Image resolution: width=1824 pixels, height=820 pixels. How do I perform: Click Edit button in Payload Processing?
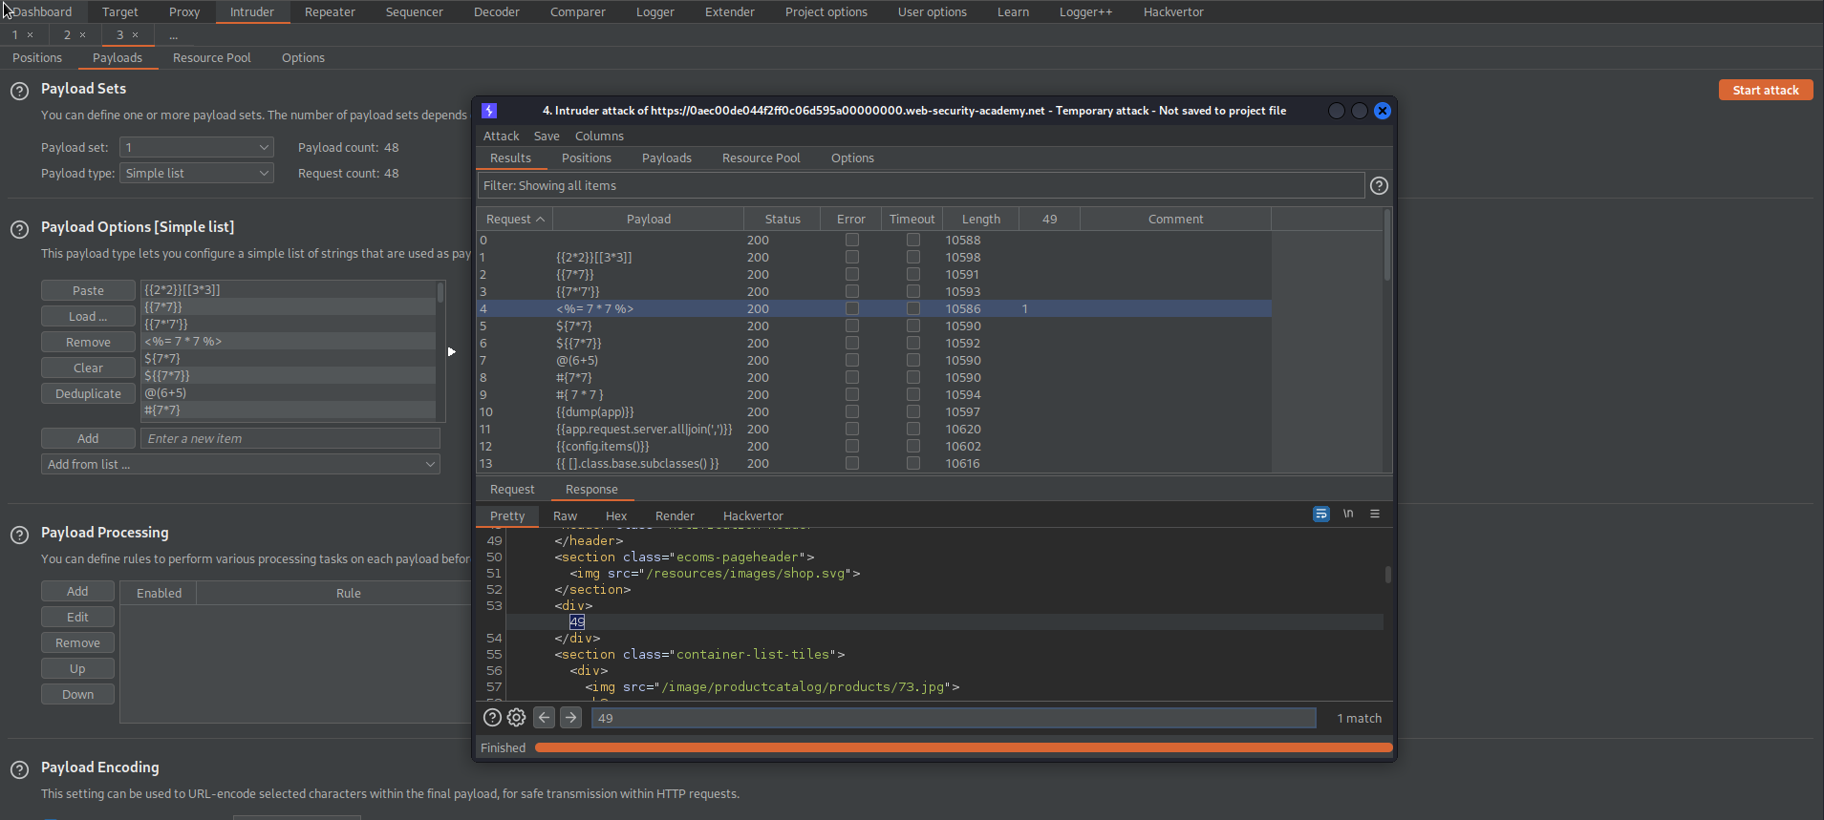77,617
